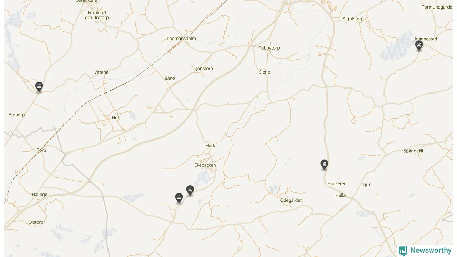Open the Newsworthy logo link
Image resolution: width=457 pixels, height=257 pixels.
(425, 251)
